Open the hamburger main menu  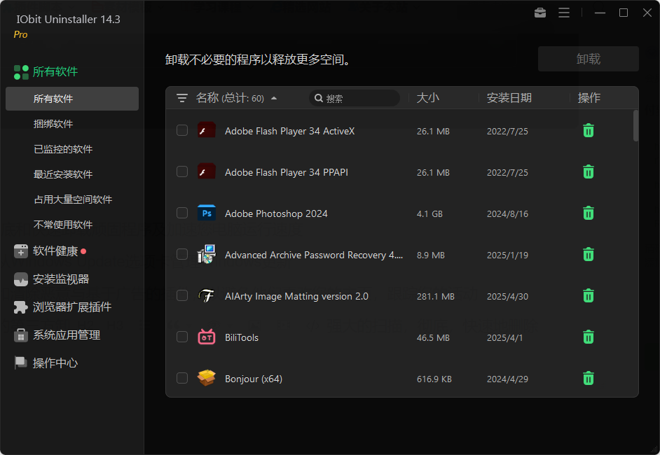(564, 13)
